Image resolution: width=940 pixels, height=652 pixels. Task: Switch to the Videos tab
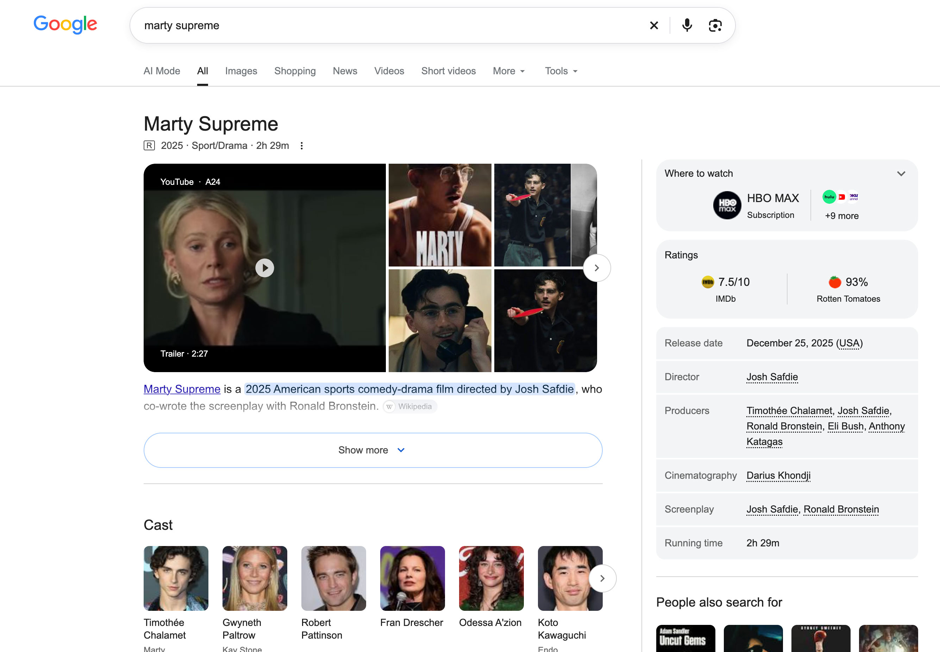tap(389, 71)
